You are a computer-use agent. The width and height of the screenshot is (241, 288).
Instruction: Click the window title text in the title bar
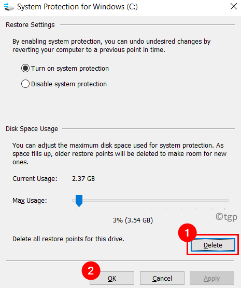click(77, 7)
